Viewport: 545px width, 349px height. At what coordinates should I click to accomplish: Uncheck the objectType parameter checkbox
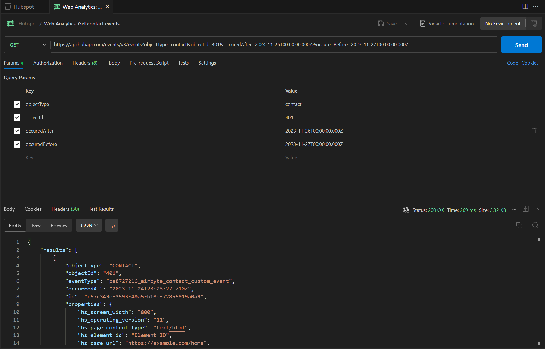(17, 104)
